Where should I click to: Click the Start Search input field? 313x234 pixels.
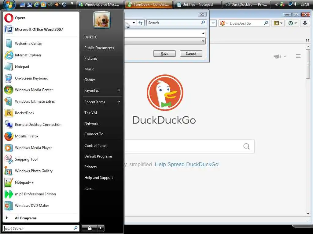click(x=41, y=228)
